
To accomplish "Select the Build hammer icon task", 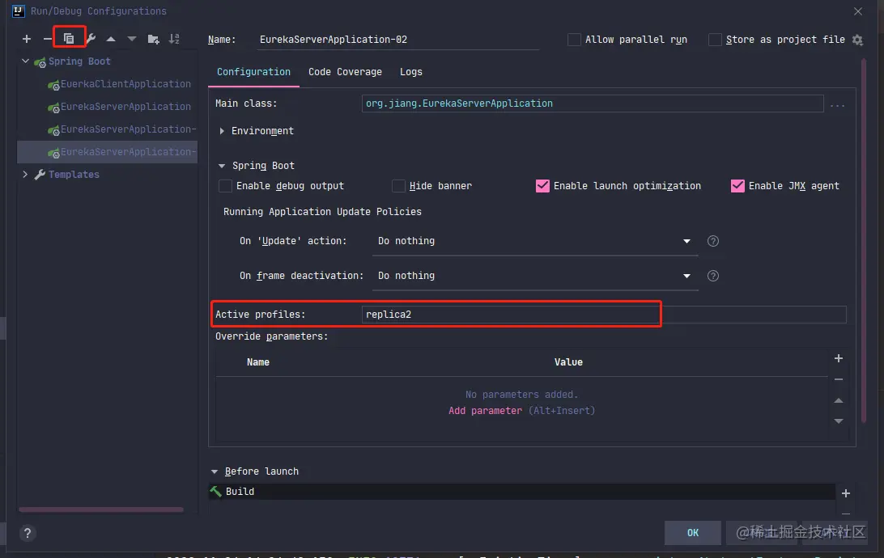I will pos(216,492).
